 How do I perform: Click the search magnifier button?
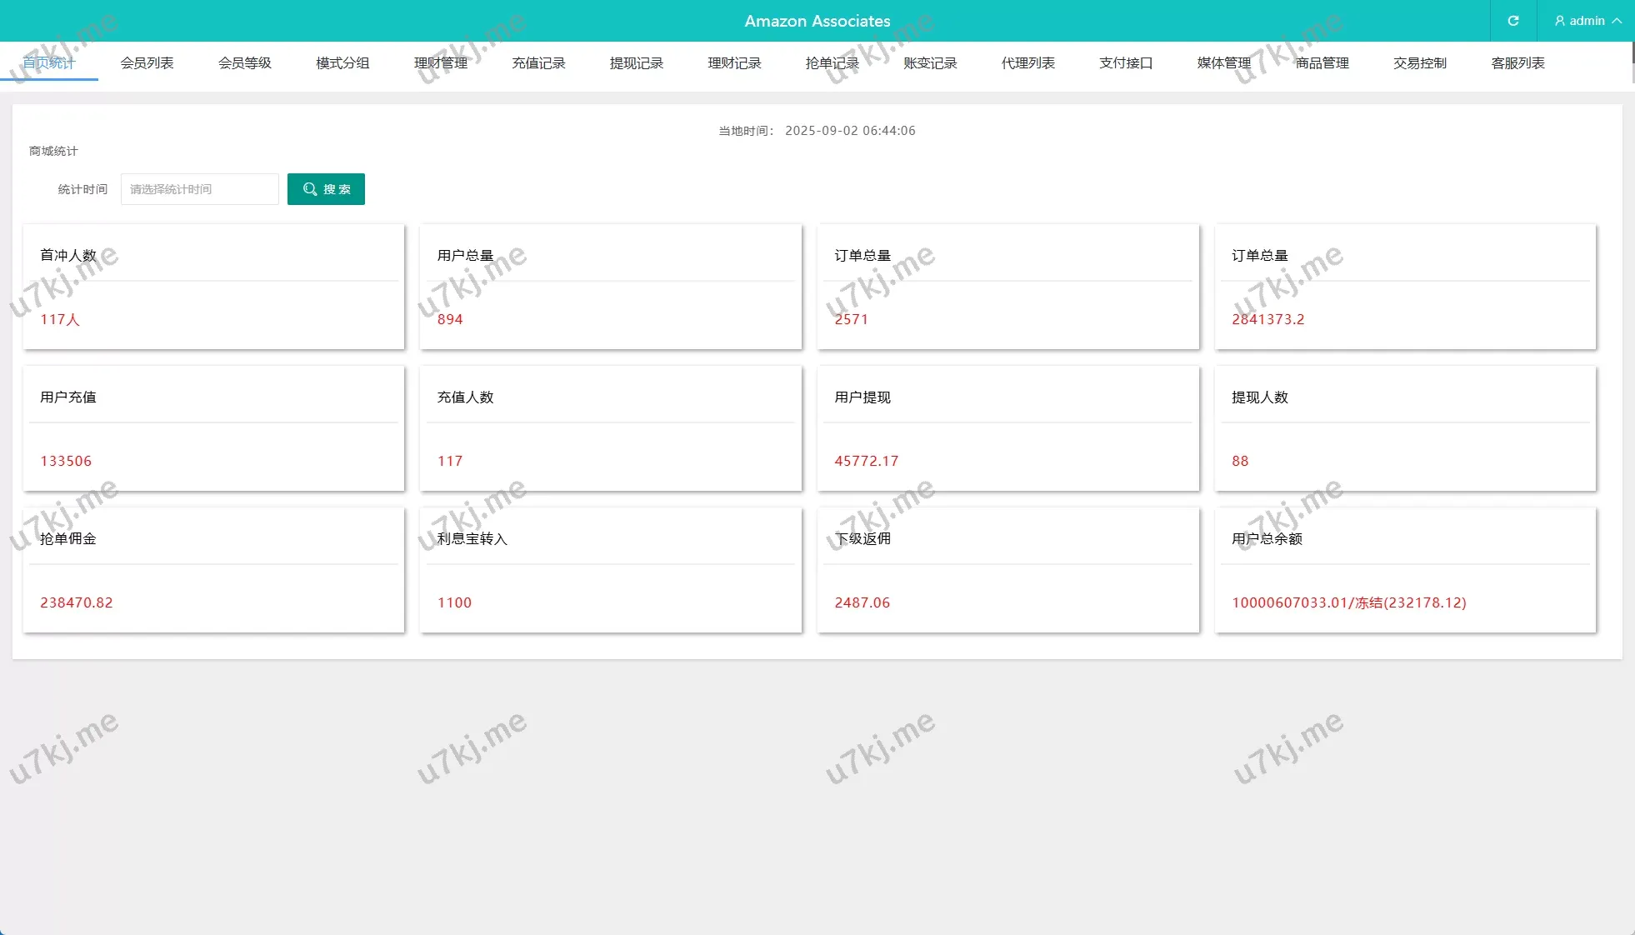tap(326, 189)
